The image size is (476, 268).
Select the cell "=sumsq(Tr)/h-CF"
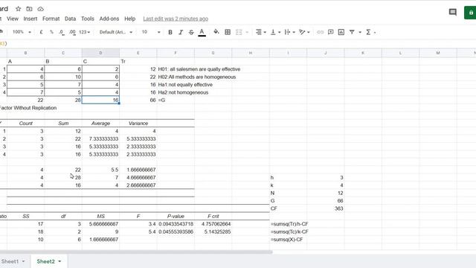point(289,224)
